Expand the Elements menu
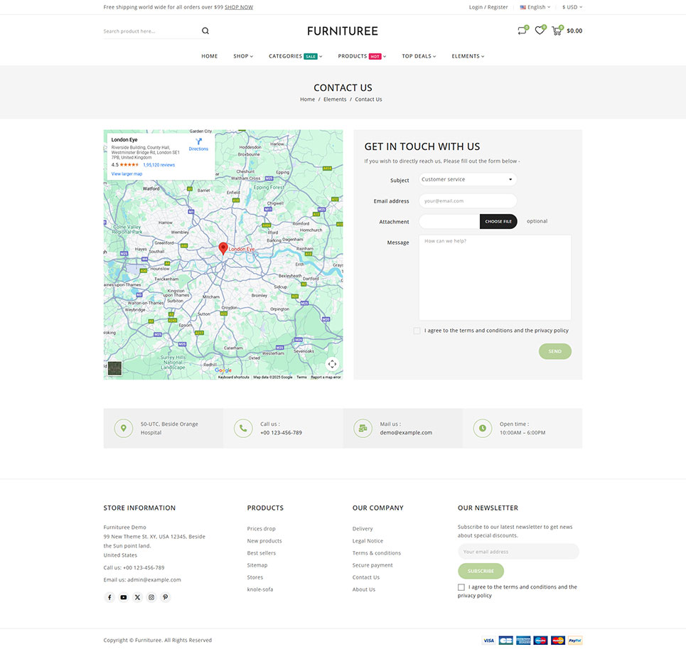 (468, 56)
